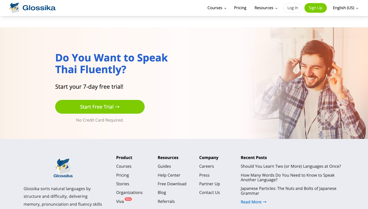Image resolution: width=368 pixels, height=209 pixels.
Task: Expand the Resources dropdown in header
Action: 266,8
